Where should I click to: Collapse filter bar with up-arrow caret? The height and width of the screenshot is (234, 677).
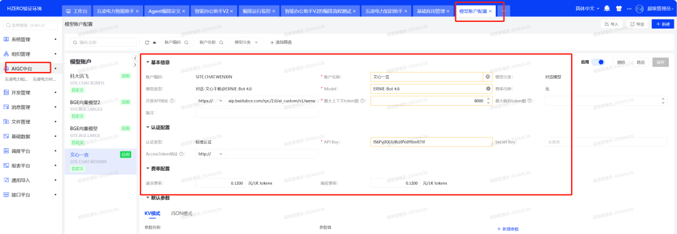pyautogui.click(x=154, y=43)
